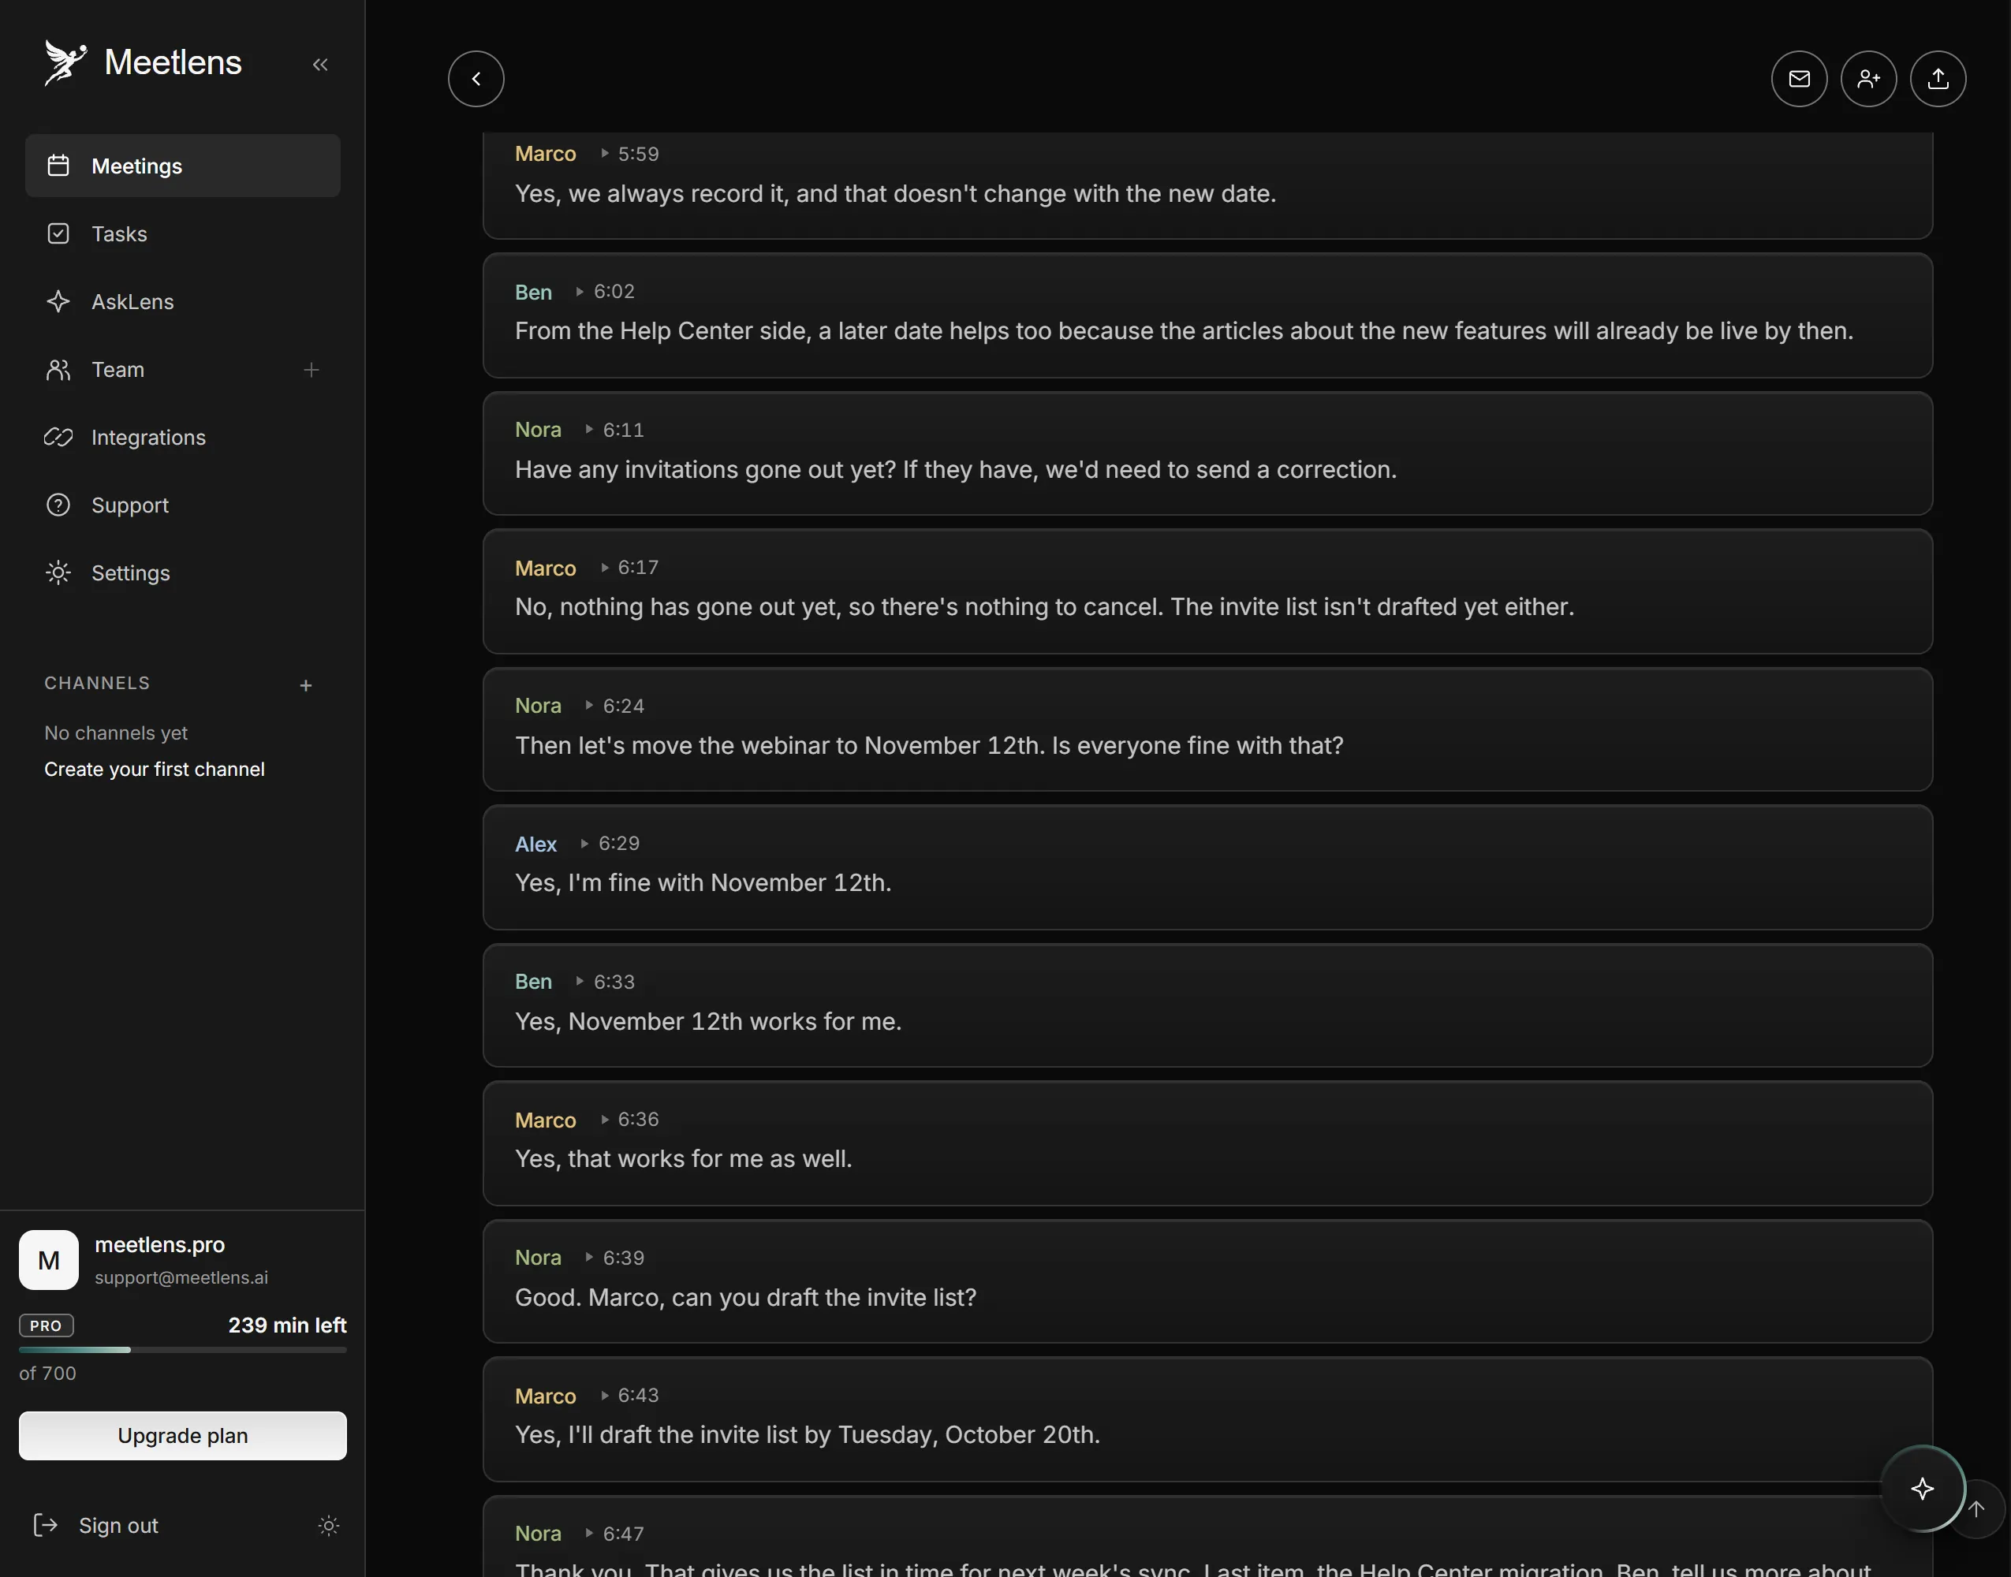Open the AskLens sparkle floating button
This screenshot has height=1577, width=2011.
1923,1489
